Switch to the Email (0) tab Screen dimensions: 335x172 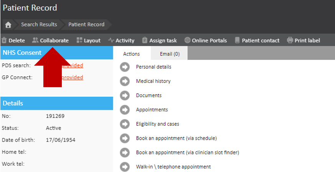coord(170,54)
